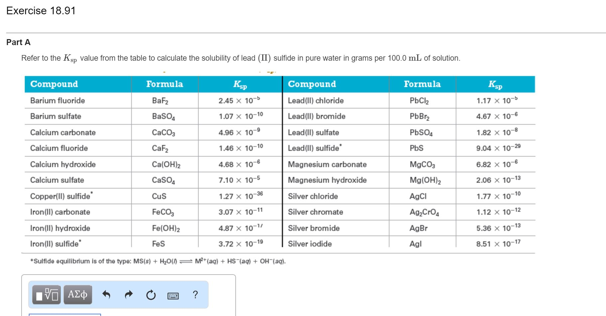
Task: Click the Silver iodide table row
Action: point(310,244)
